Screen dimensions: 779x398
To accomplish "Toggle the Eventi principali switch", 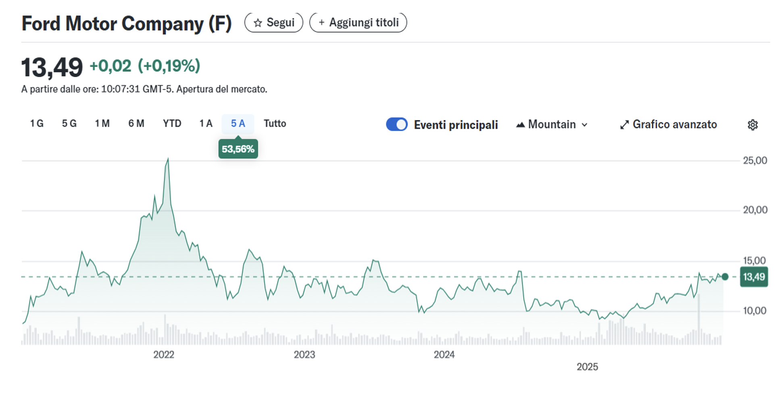I will click(397, 124).
